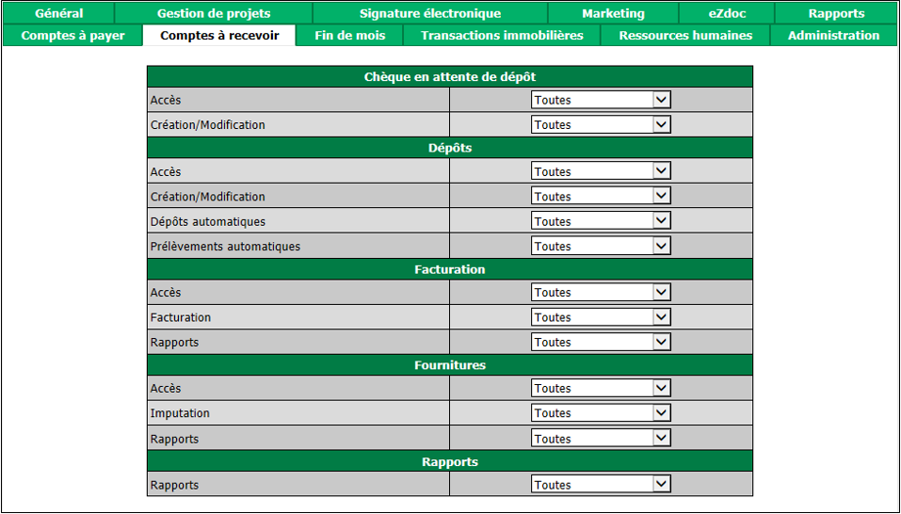Open the Ressources humaines tab
The image size is (901, 514).
click(x=685, y=35)
